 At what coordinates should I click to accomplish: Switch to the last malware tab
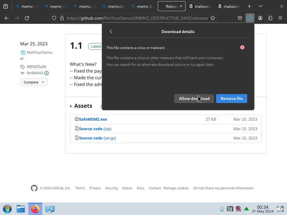[229, 6]
